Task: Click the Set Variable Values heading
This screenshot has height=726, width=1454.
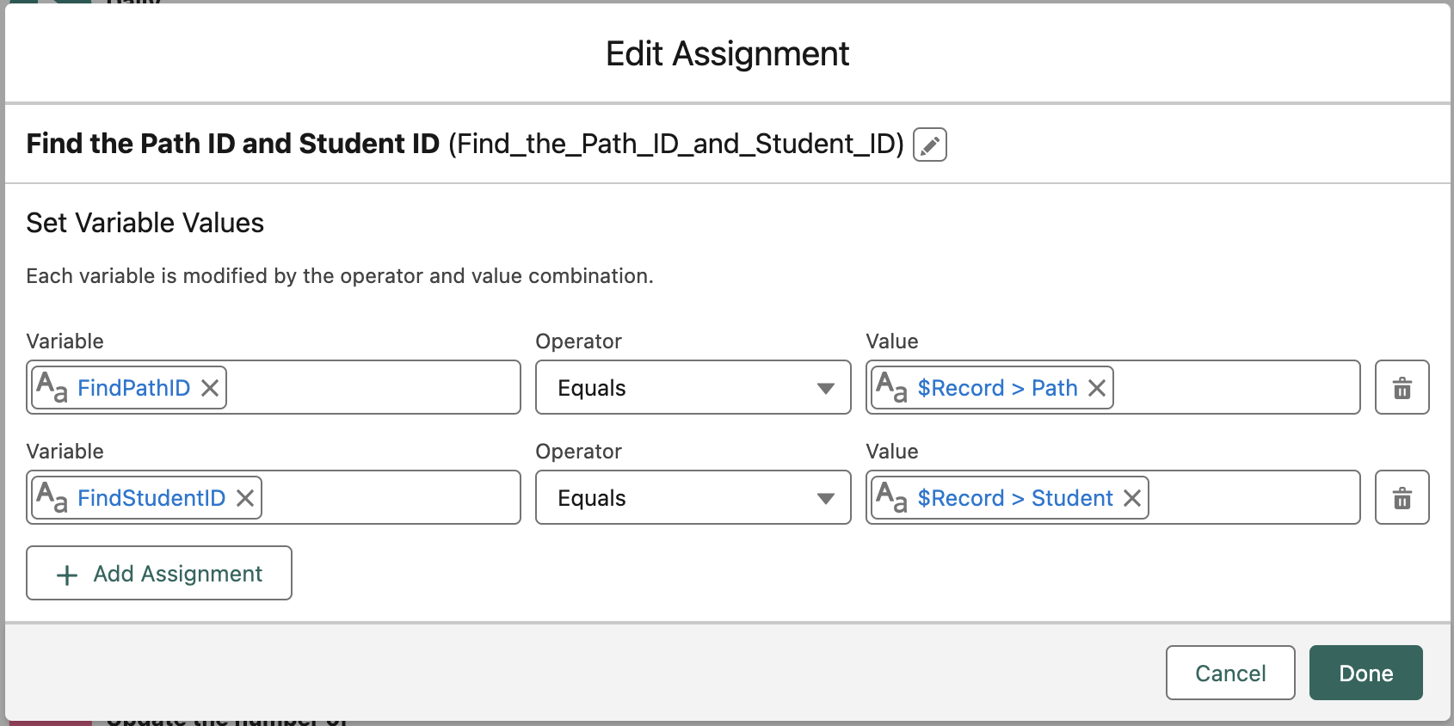Action: click(x=145, y=223)
